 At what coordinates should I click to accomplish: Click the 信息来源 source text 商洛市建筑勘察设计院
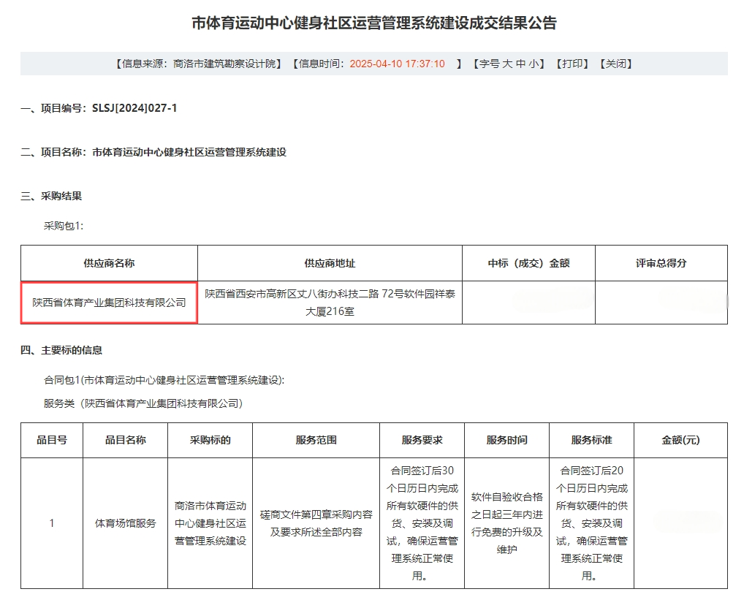click(x=227, y=64)
